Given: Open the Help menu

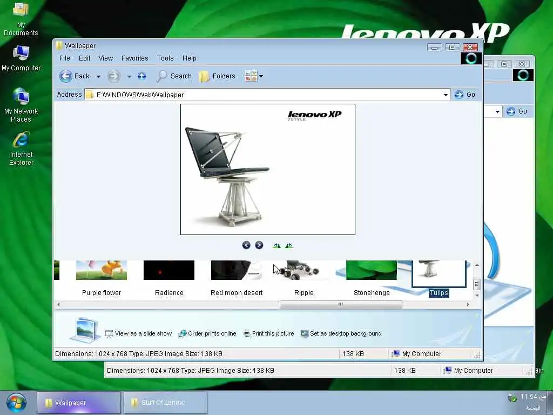Looking at the screenshot, I should point(190,58).
